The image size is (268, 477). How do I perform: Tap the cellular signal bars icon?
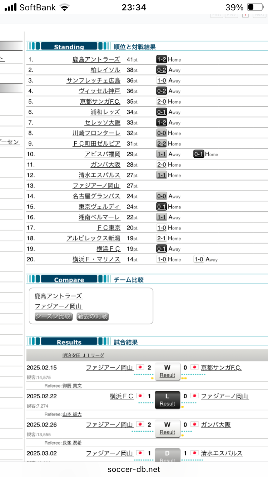click(x=10, y=7)
